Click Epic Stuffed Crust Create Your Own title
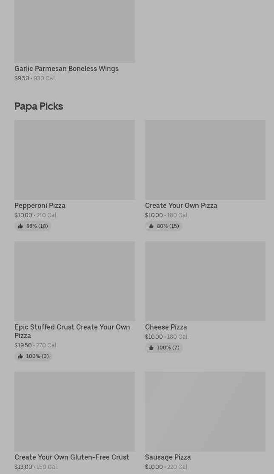274x474 pixels. coord(72,331)
